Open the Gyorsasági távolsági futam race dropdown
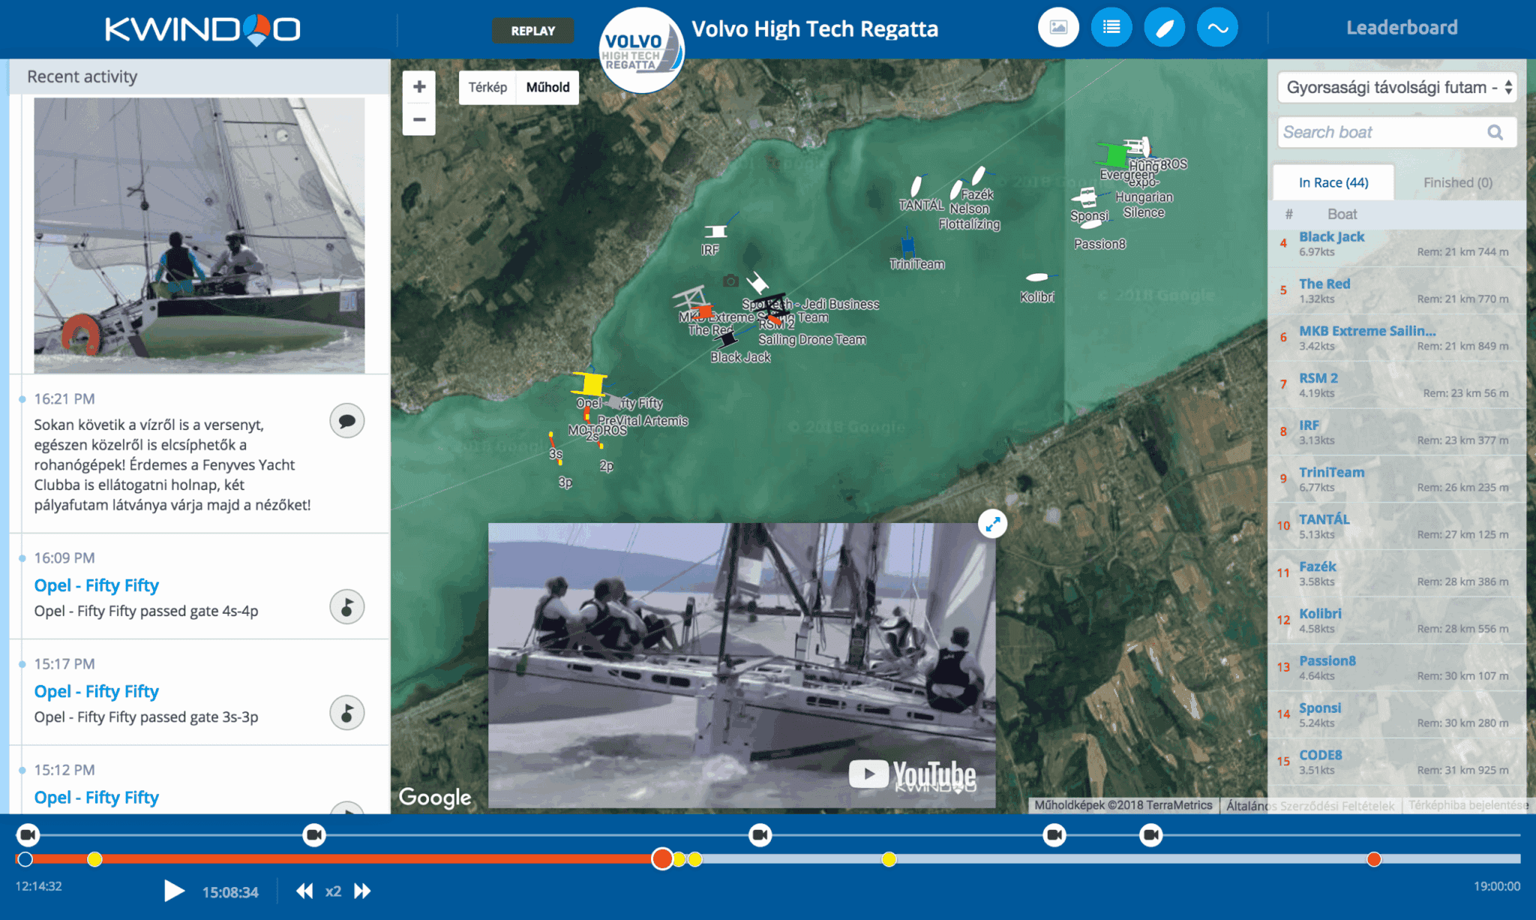The height and width of the screenshot is (920, 1536). [x=1396, y=88]
